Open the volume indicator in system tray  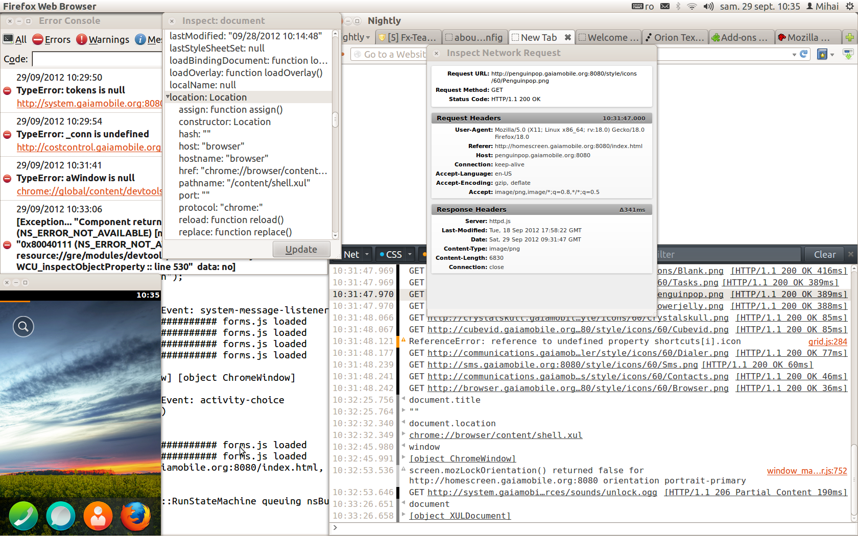708,6
